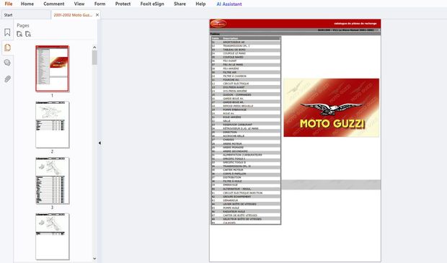Click the 'Description' column header

(x=230, y=38)
